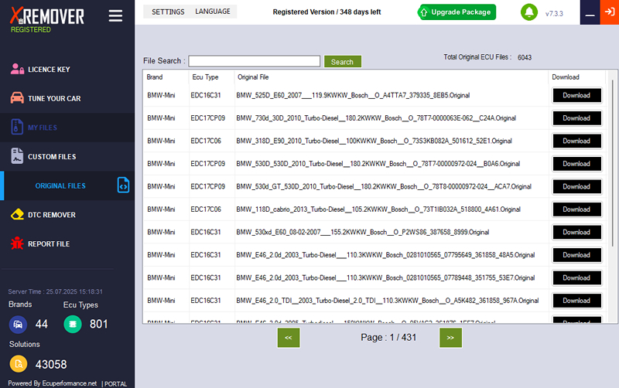The height and width of the screenshot is (388, 619).
Task: Open the Settings menu
Action: coord(168,12)
